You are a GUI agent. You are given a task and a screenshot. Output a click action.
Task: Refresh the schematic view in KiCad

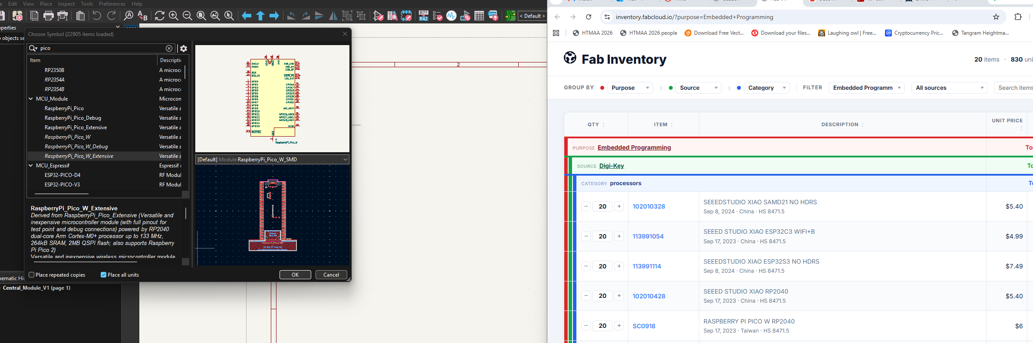tap(160, 16)
